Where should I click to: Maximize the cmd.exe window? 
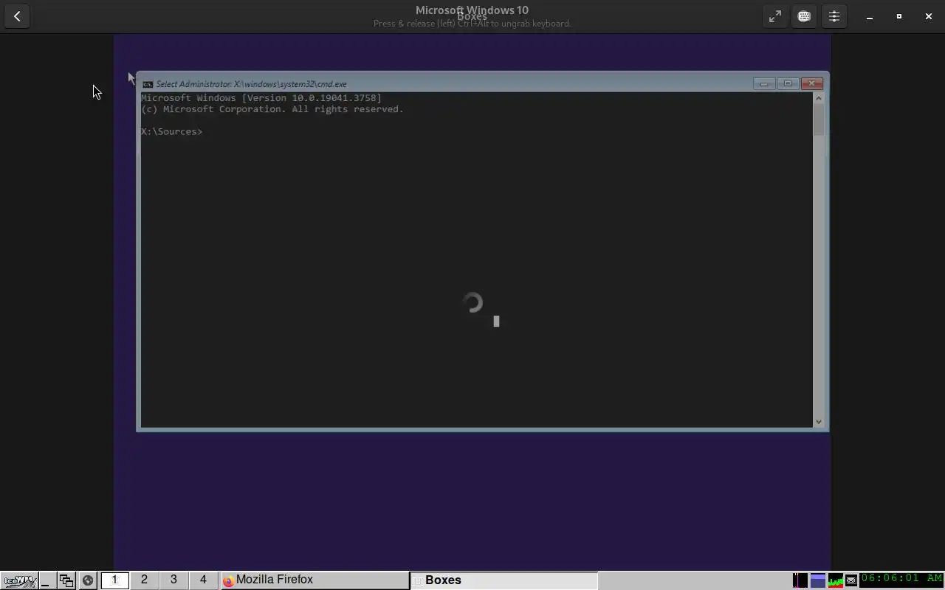pos(788,83)
